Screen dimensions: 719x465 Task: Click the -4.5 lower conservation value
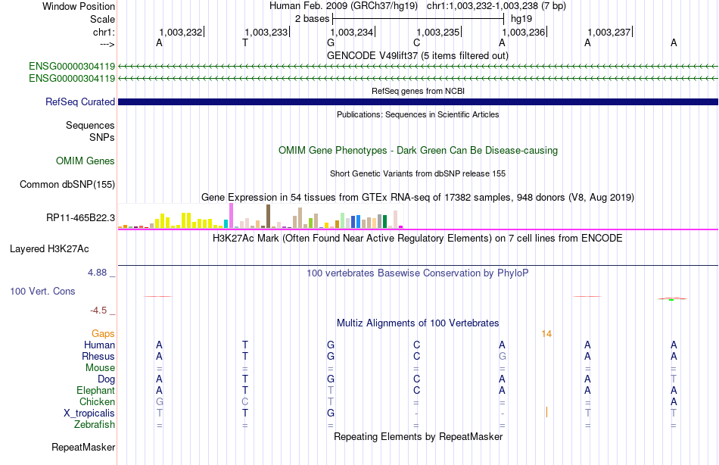(x=98, y=311)
